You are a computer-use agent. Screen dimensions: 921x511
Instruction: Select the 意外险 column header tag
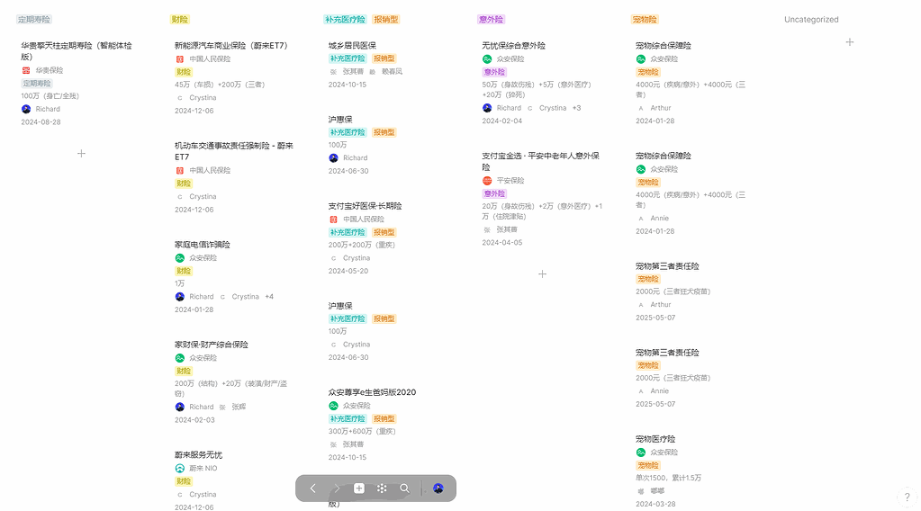tap(491, 20)
